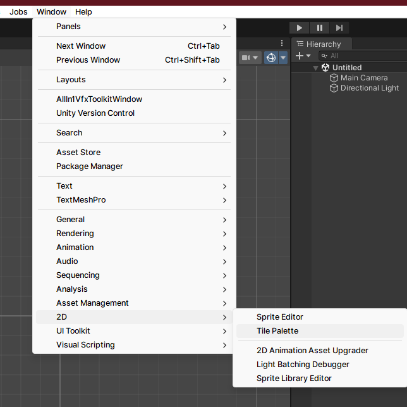Open the Sprite Library Editor
This screenshot has height=407, width=407.
pyautogui.click(x=320, y=379)
